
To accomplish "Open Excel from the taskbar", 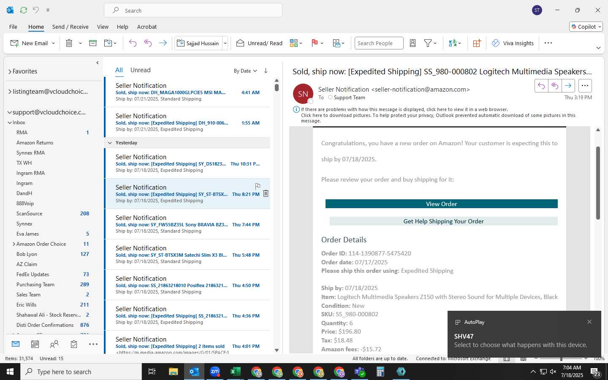I will [x=236, y=372].
